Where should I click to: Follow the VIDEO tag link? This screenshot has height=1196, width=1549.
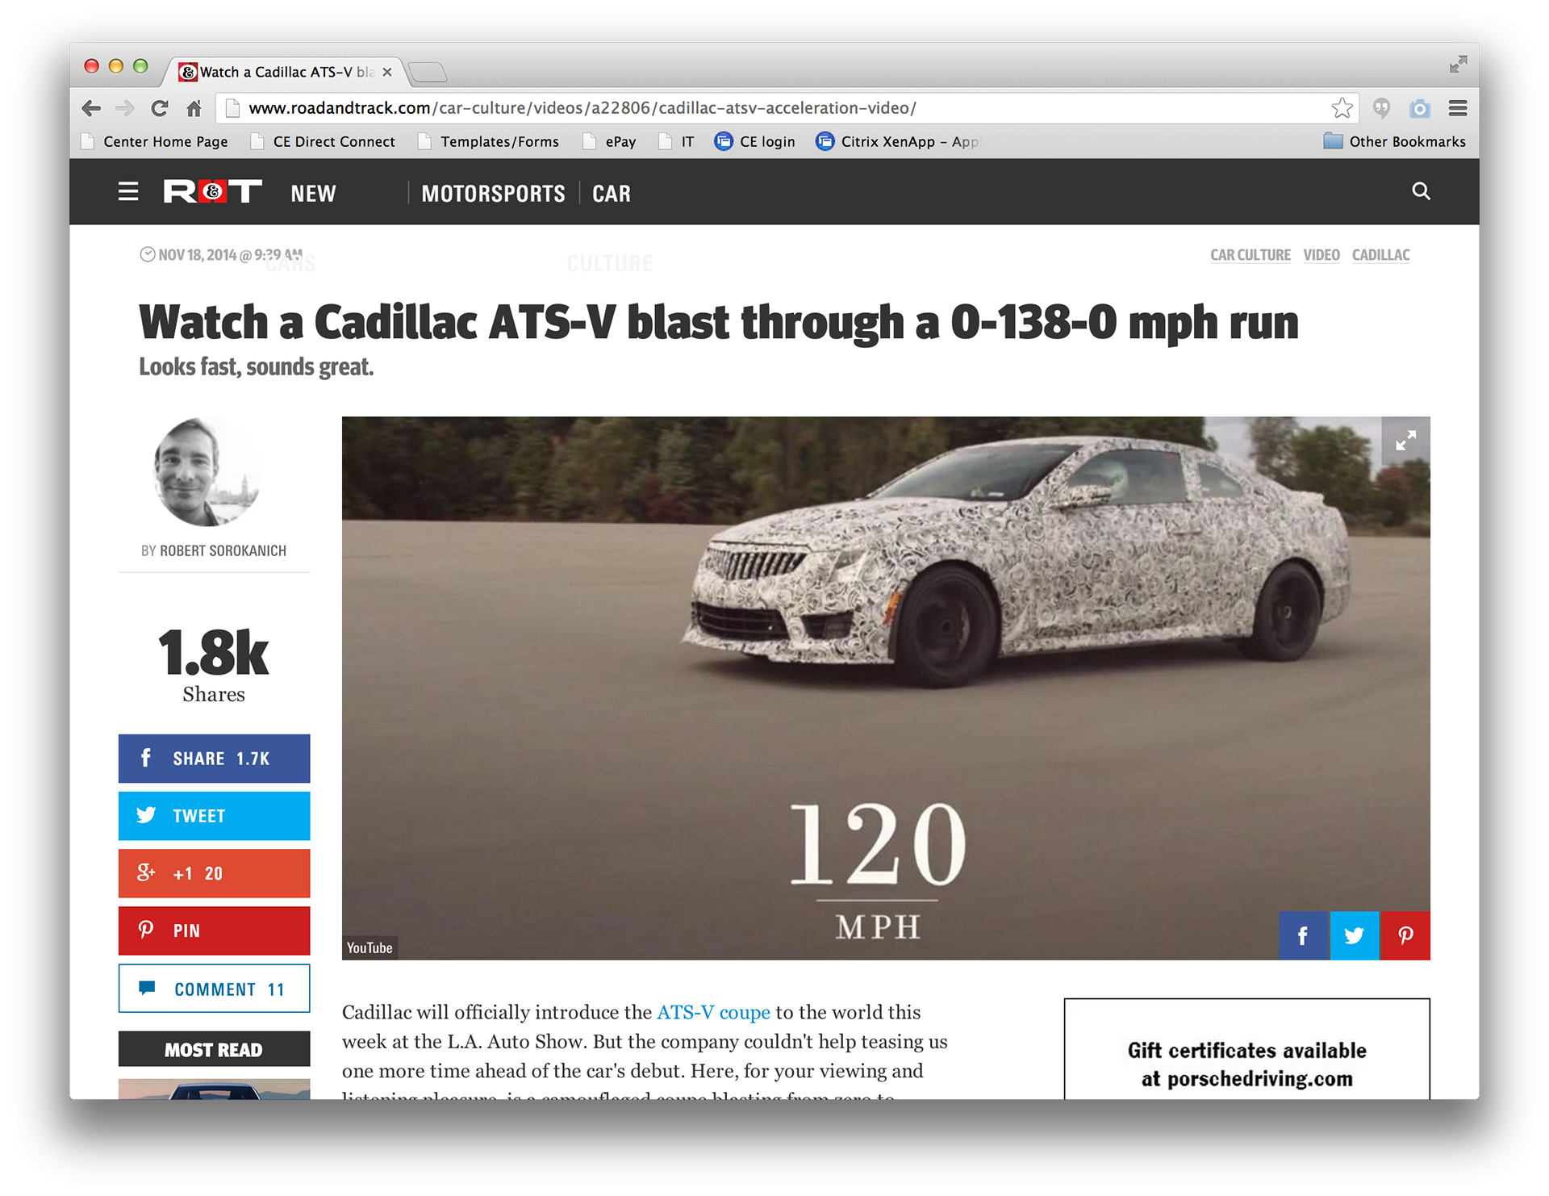coord(1321,255)
